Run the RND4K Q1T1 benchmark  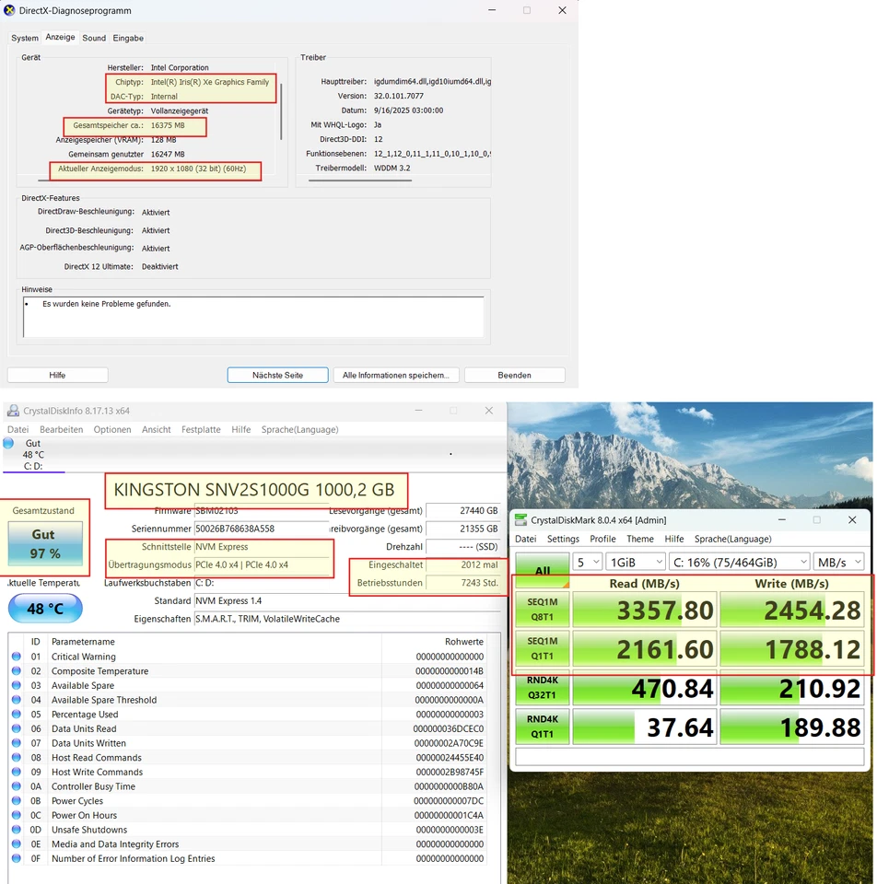pos(542,727)
